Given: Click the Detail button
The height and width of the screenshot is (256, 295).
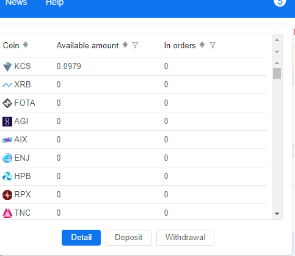Looking at the screenshot, I should coord(81,238).
